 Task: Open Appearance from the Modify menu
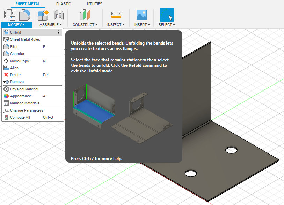click(x=20, y=96)
